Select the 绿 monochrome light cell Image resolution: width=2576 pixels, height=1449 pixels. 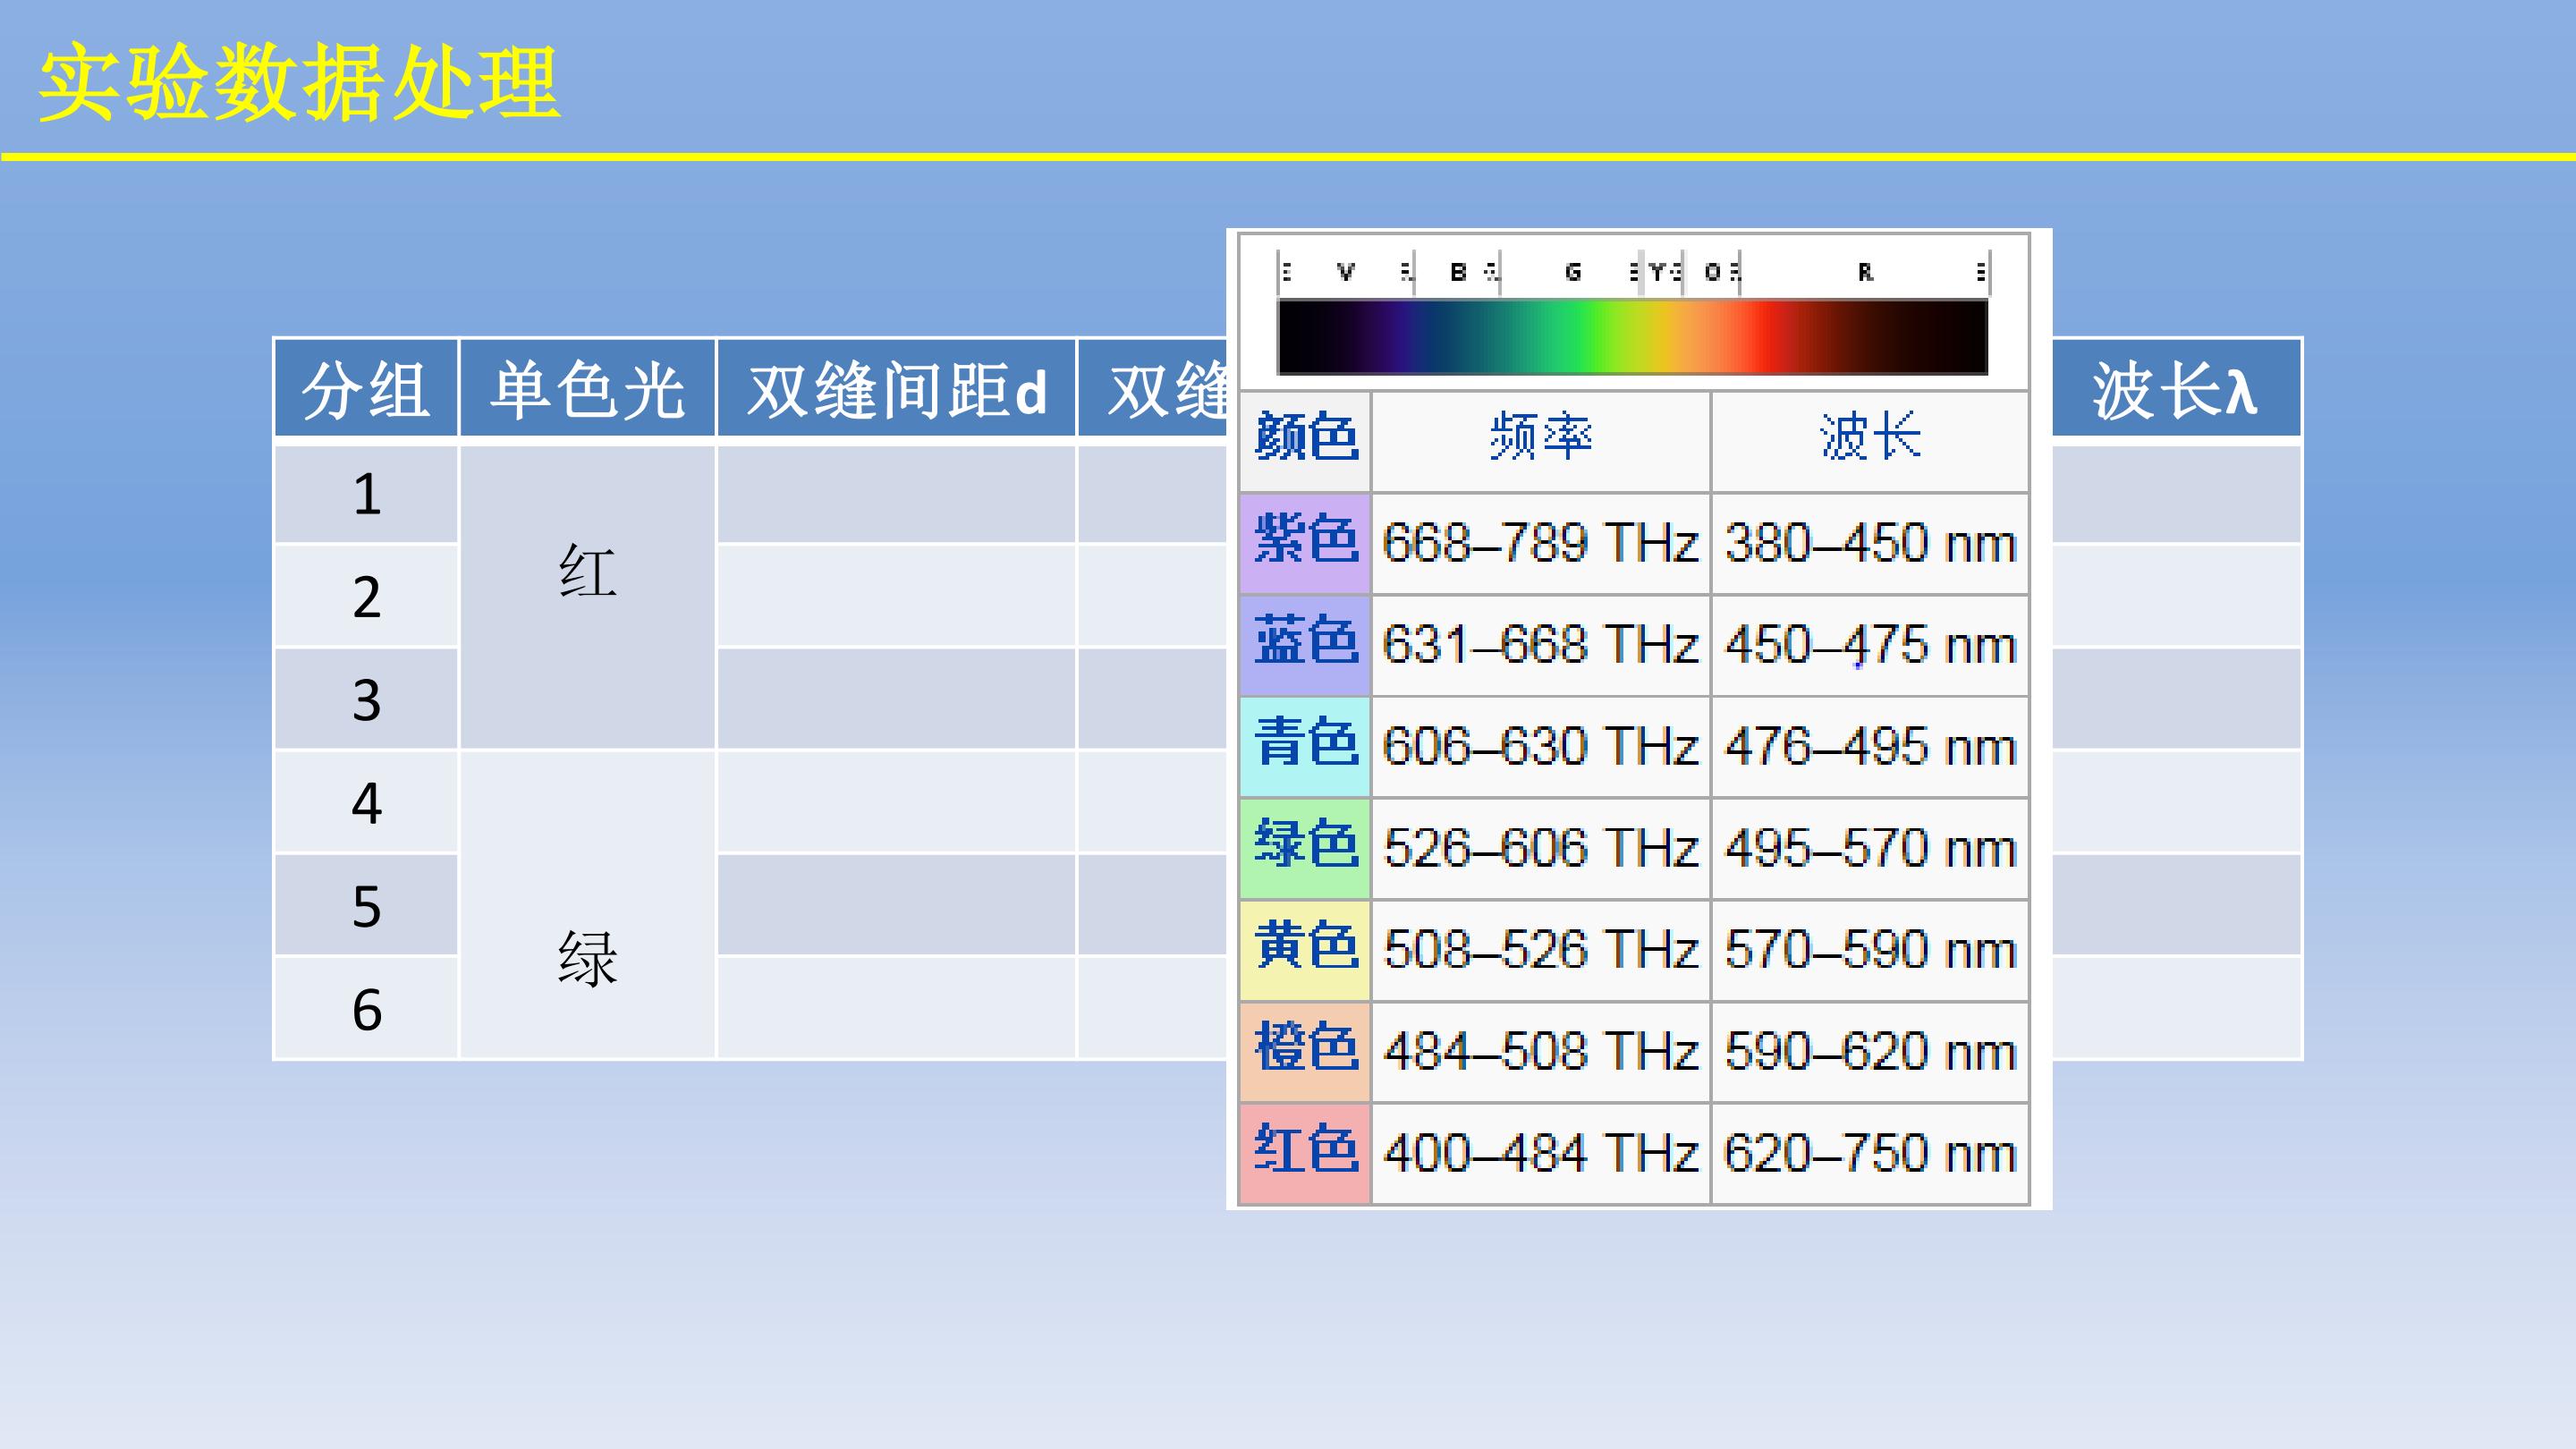click(587, 905)
